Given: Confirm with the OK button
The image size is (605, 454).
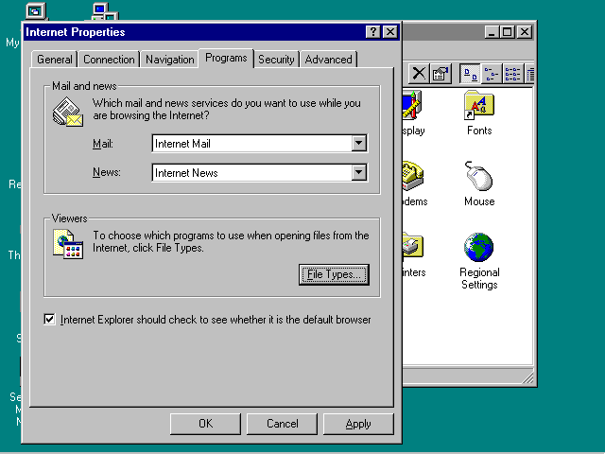Looking at the screenshot, I should pos(205,424).
